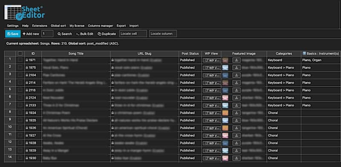This screenshot has height=167, width=341.
Task: Click the rows-to-add number field
Action: (x=47, y=34)
